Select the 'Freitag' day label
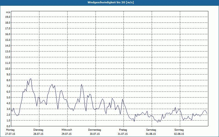 123,130
